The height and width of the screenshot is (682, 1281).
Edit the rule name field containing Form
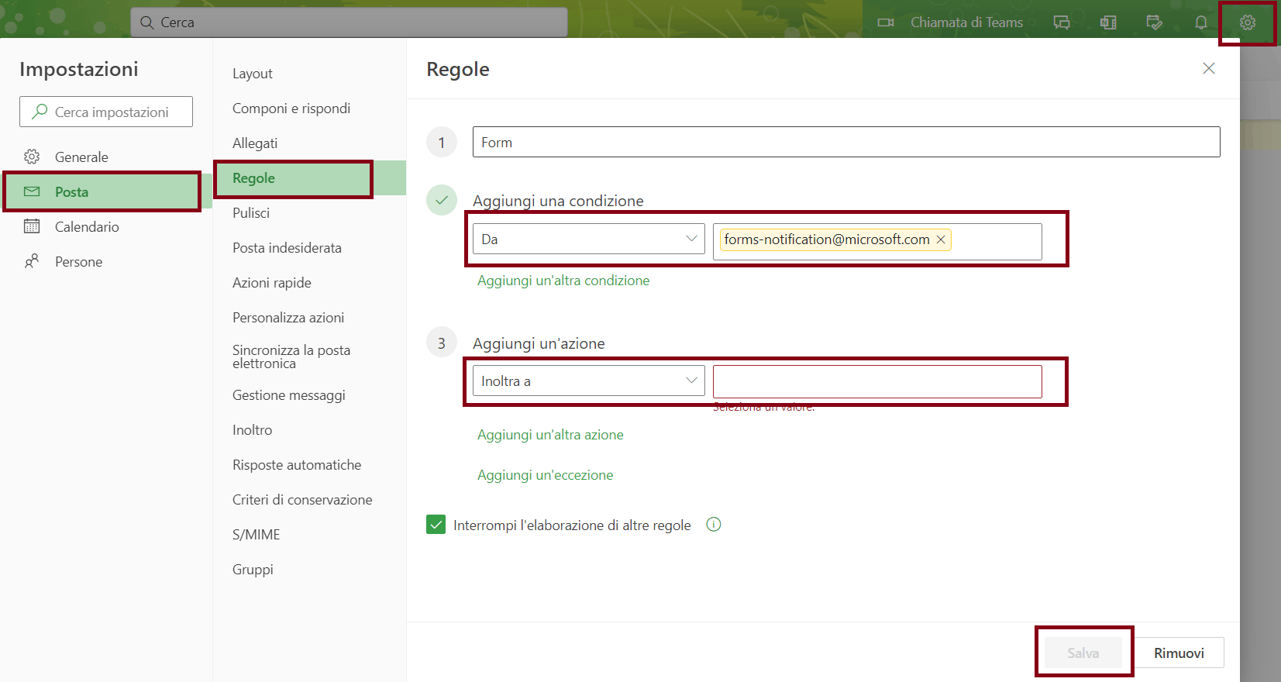point(846,142)
